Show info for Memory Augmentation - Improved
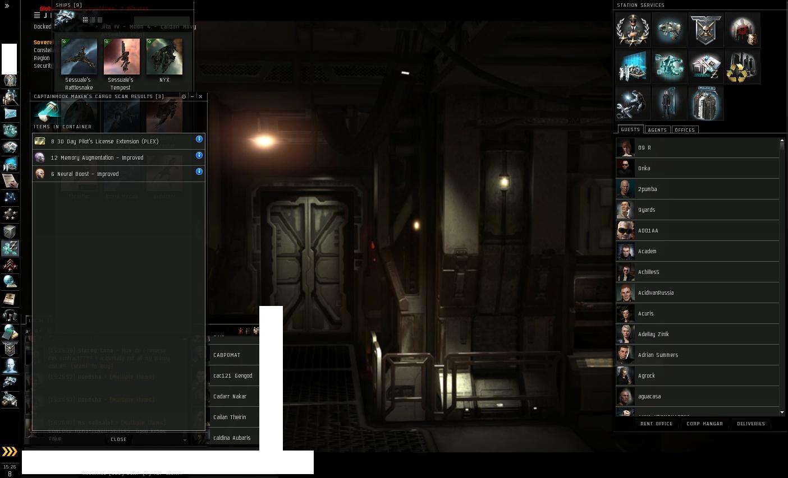Image resolution: width=788 pixels, height=478 pixels. [199, 155]
